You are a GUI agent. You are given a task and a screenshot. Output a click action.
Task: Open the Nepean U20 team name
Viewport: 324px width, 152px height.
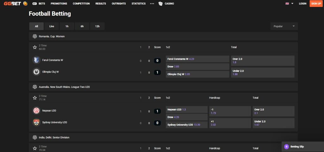tap(49, 111)
